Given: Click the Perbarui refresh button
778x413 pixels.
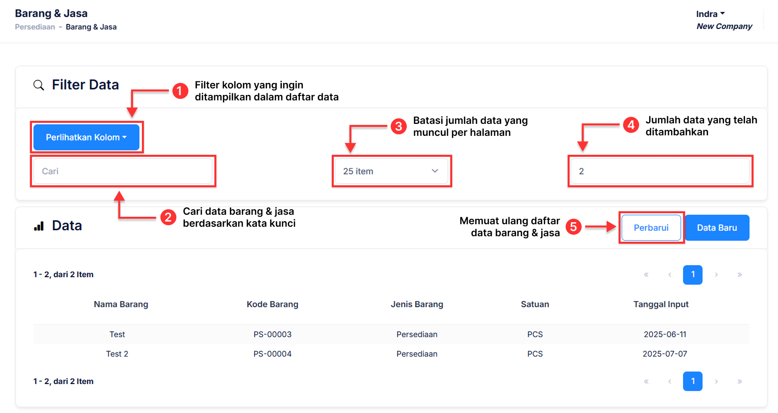Looking at the screenshot, I should [651, 228].
